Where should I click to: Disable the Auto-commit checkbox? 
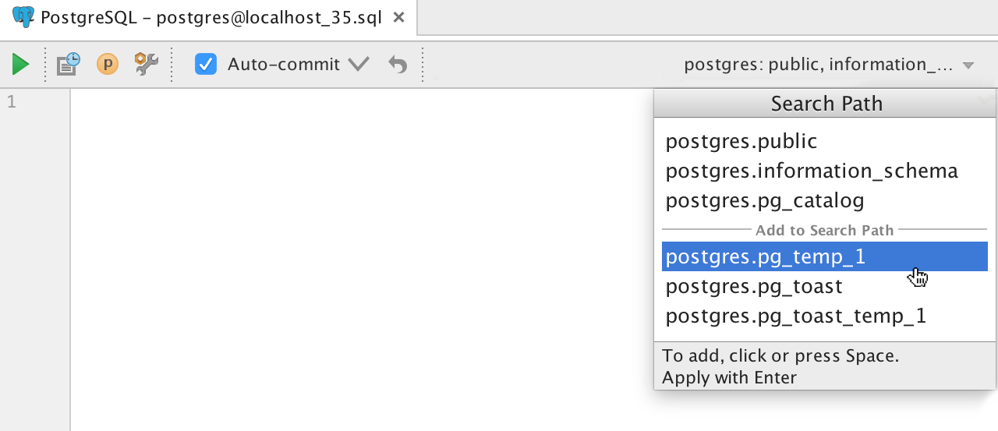pos(206,64)
